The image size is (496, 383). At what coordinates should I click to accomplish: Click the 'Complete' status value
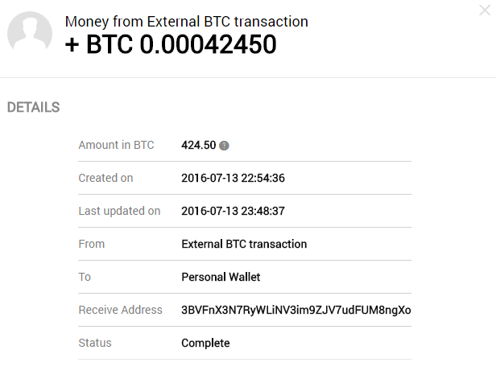[205, 343]
